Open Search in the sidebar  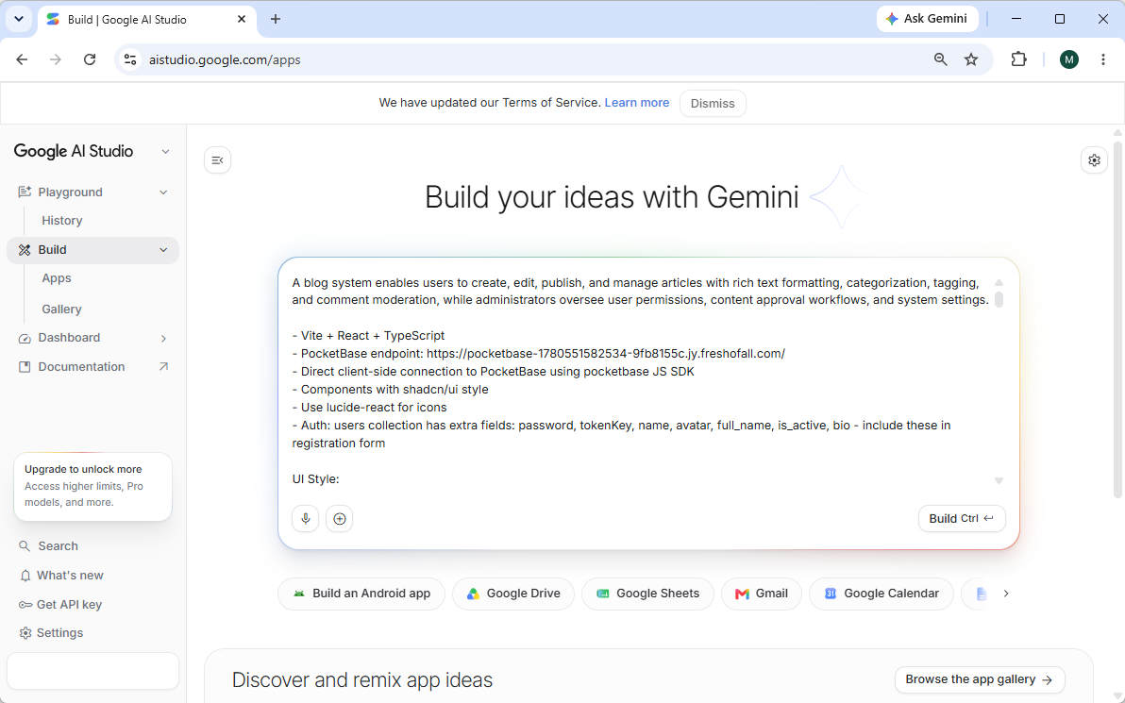point(58,546)
